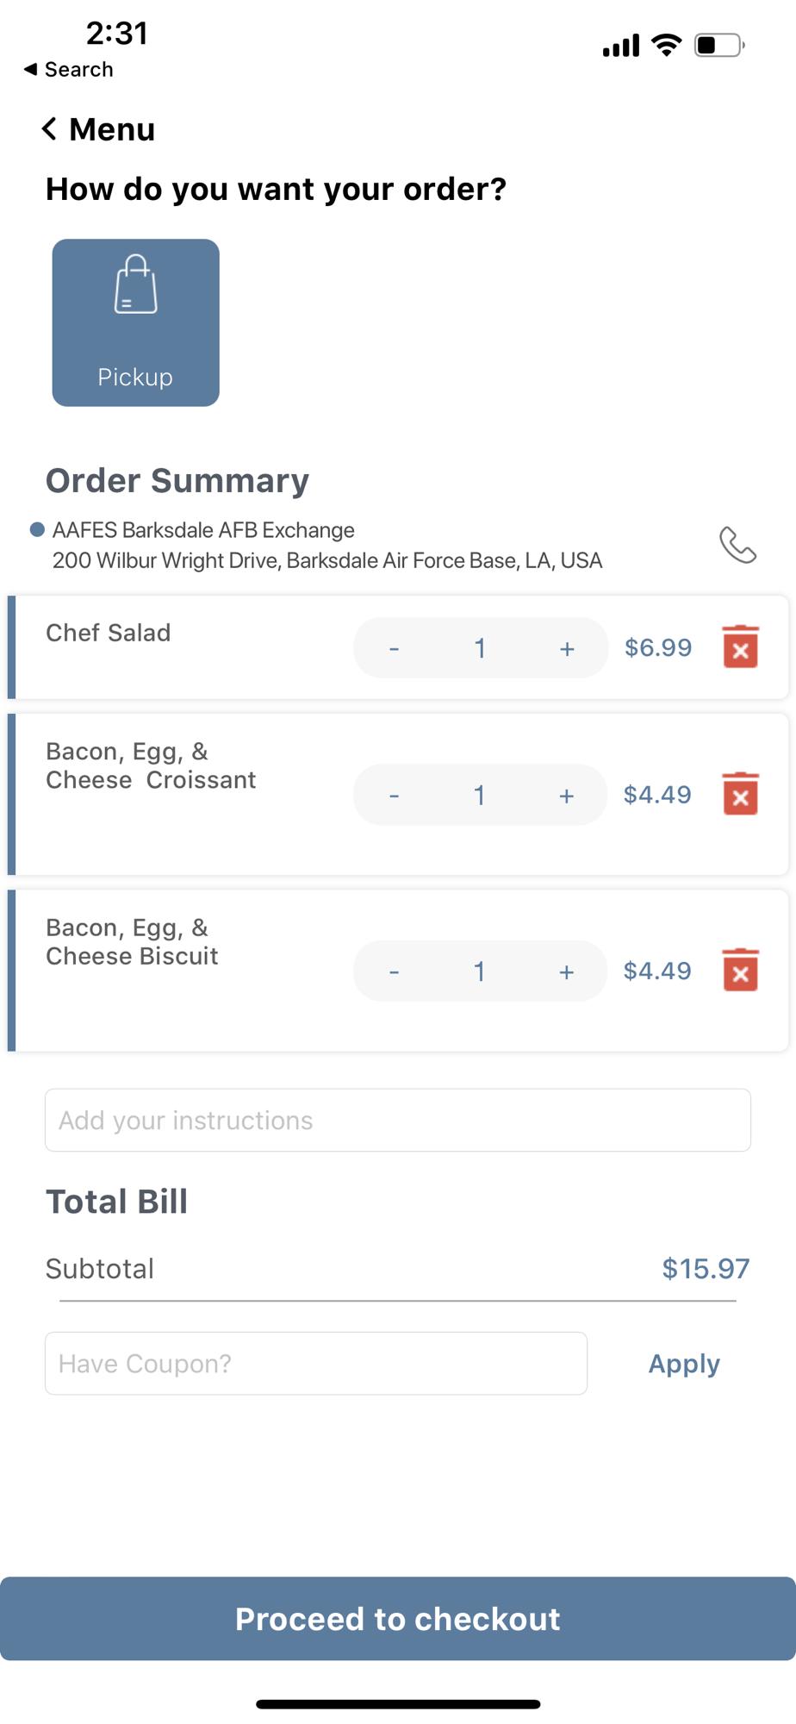Add one more Bacon, Egg, & Cheese Croissant
The image size is (796, 1724).
[x=566, y=795]
